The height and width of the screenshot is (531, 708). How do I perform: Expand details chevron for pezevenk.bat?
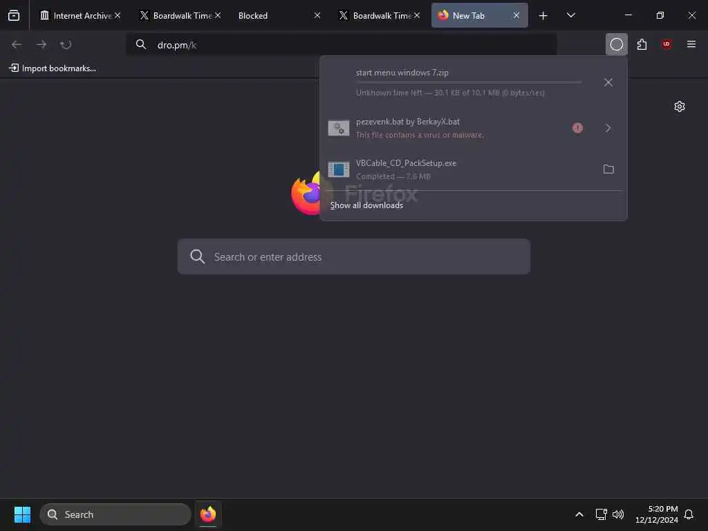608,128
